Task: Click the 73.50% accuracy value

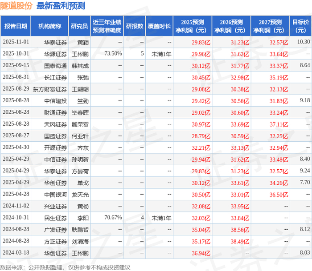Action: pos(113,54)
